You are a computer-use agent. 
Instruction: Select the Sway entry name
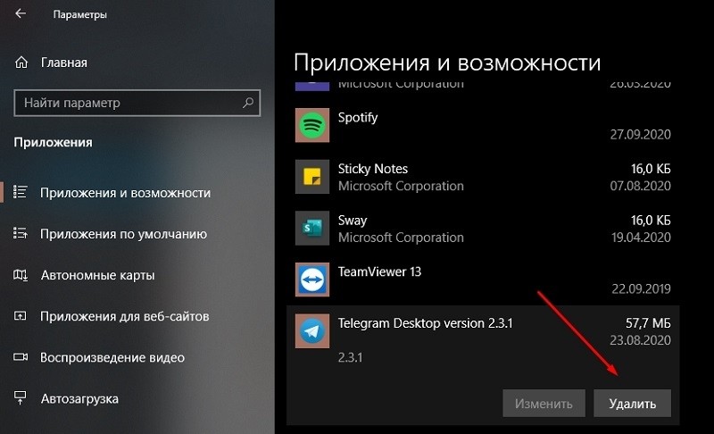coord(352,221)
